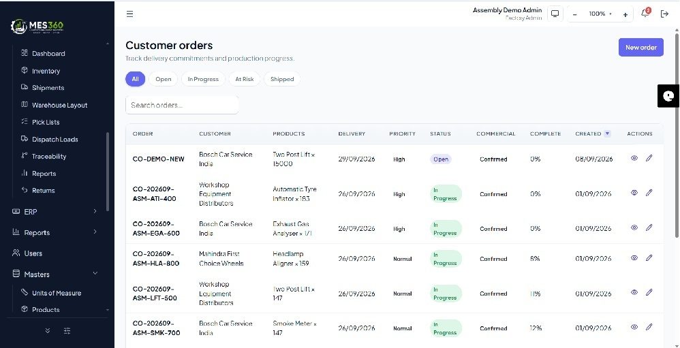This screenshot has height=348, width=680.
Task: Select the All filter tab
Action: point(136,79)
